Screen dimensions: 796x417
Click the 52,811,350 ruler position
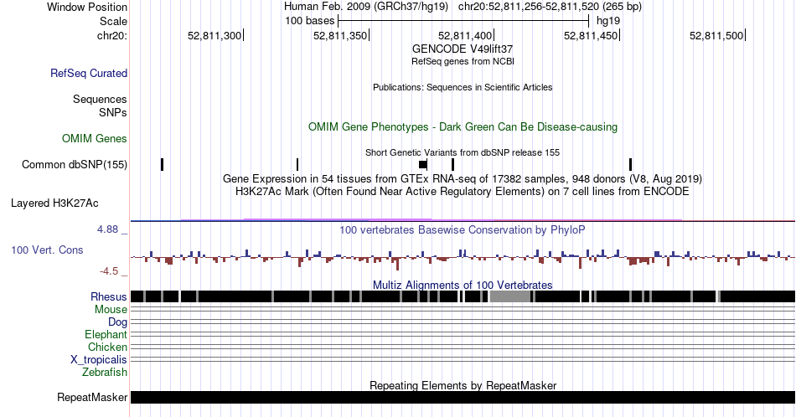(x=340, y=35)
